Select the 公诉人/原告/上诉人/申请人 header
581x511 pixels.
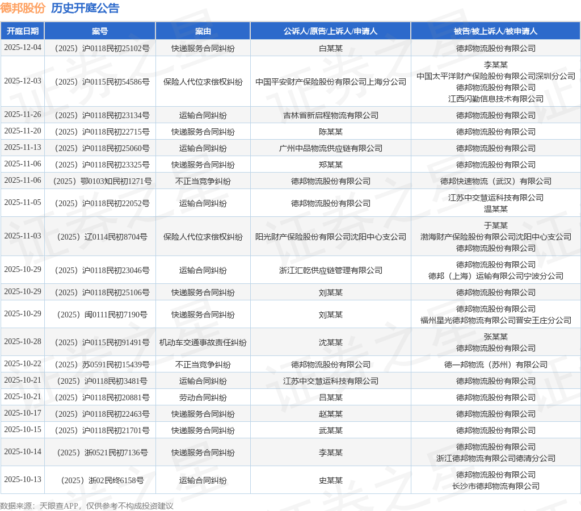pyautogui.click(x=331, y=31)
